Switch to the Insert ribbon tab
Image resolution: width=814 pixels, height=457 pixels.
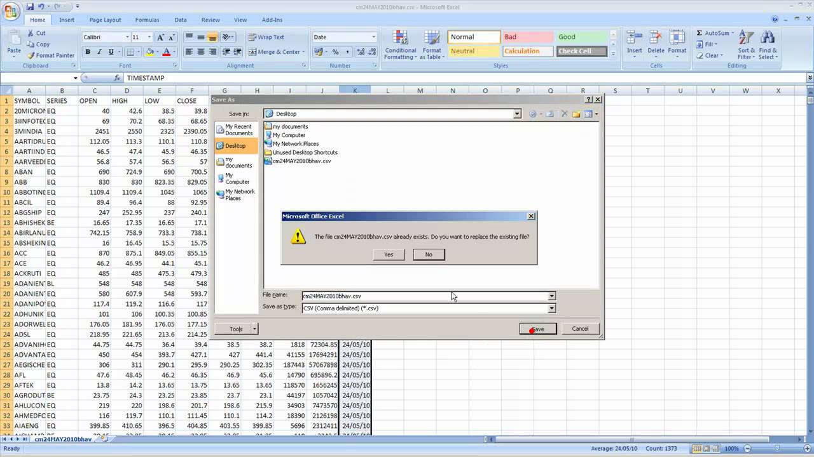(x=67, y=20)
